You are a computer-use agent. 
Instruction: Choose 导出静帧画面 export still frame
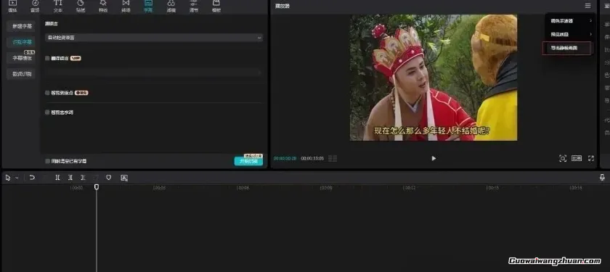[x=566, y=48]
